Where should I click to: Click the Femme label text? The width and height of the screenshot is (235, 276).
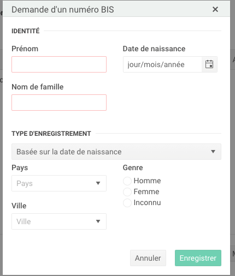coord(146,192)
